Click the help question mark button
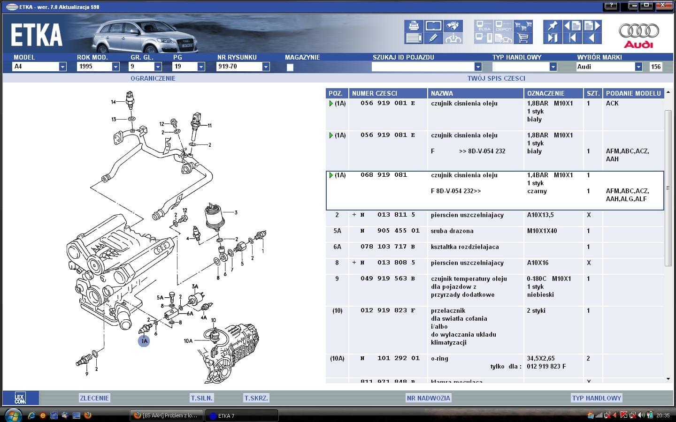 coord(611,6)
